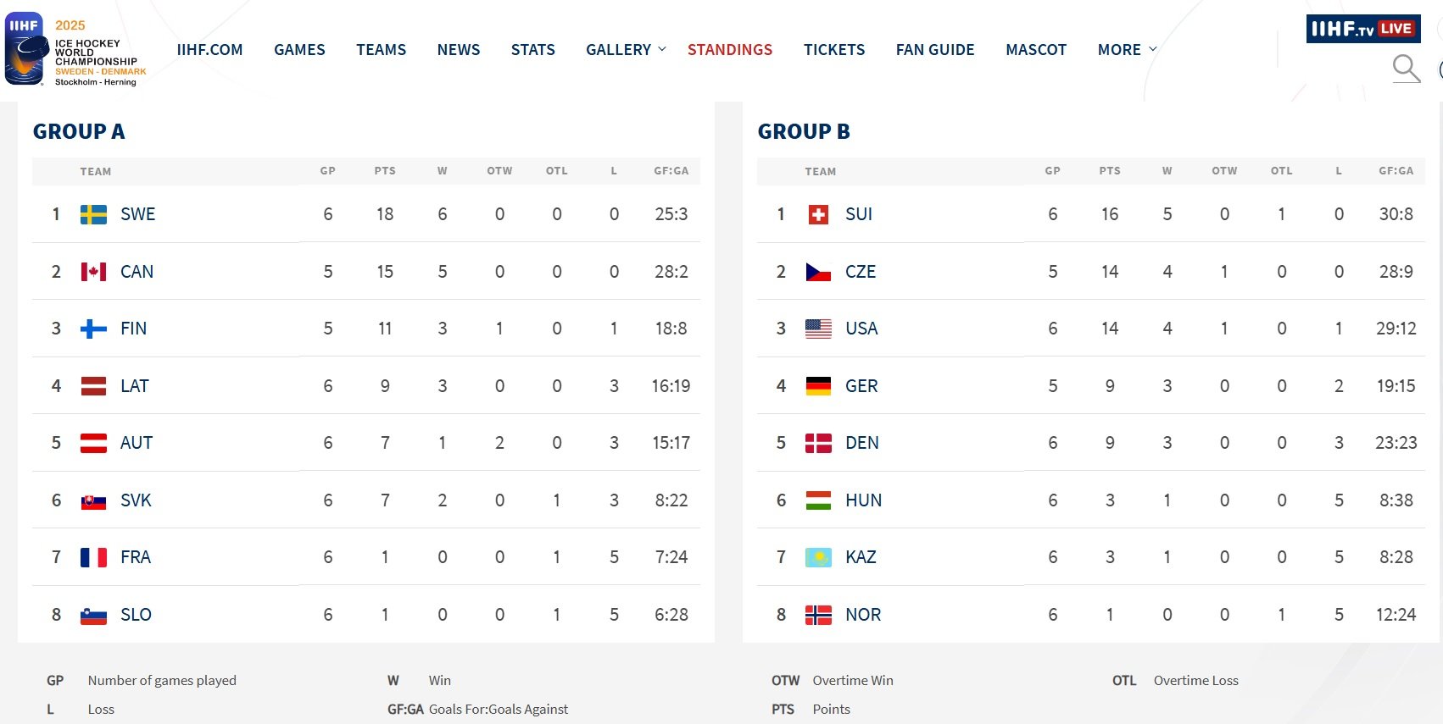Open the TICKETS page
Screen dimensions: 1443x724
834,50
